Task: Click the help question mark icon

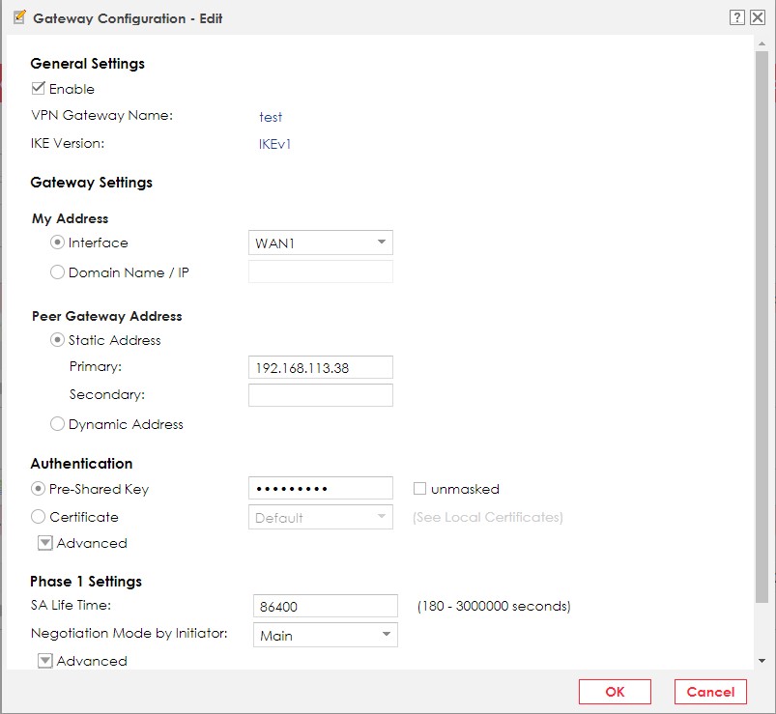Action: point(737,17)
